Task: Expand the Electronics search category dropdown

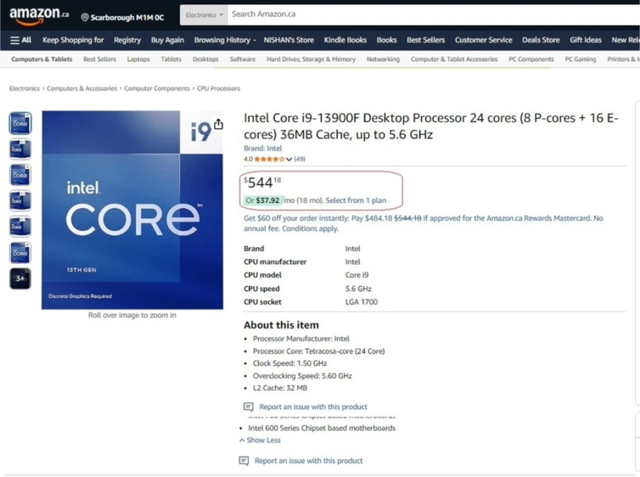Action: pyautogui.click(x=204, y=15)
